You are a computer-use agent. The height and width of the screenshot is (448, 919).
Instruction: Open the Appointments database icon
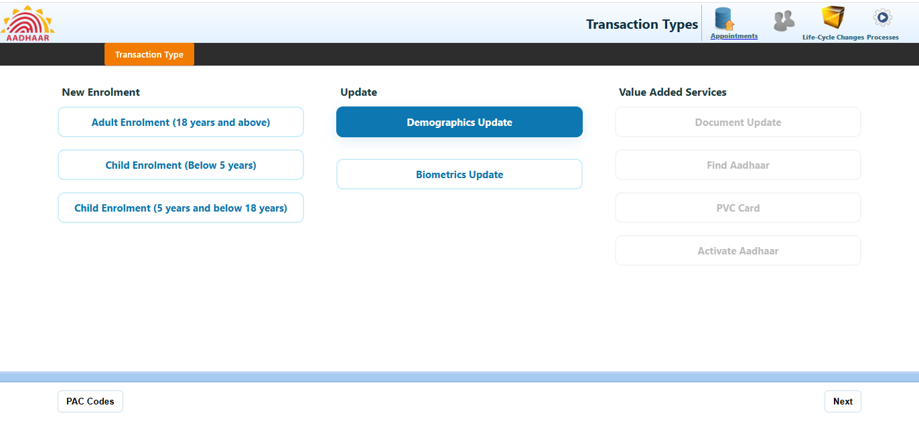(724, 18)
